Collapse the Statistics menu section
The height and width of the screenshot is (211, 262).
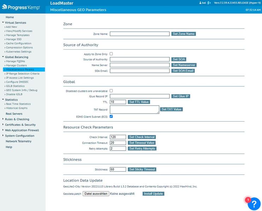point(11,100)
